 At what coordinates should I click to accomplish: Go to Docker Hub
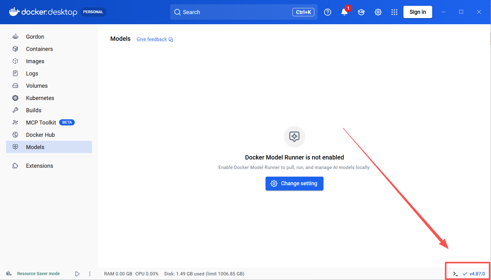click(49, 135)
